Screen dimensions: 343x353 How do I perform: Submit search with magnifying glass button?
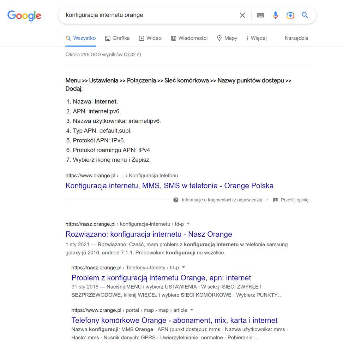pos(305,15)
